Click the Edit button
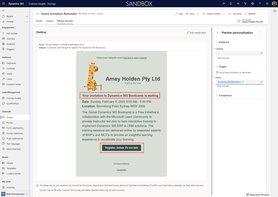 179,14
